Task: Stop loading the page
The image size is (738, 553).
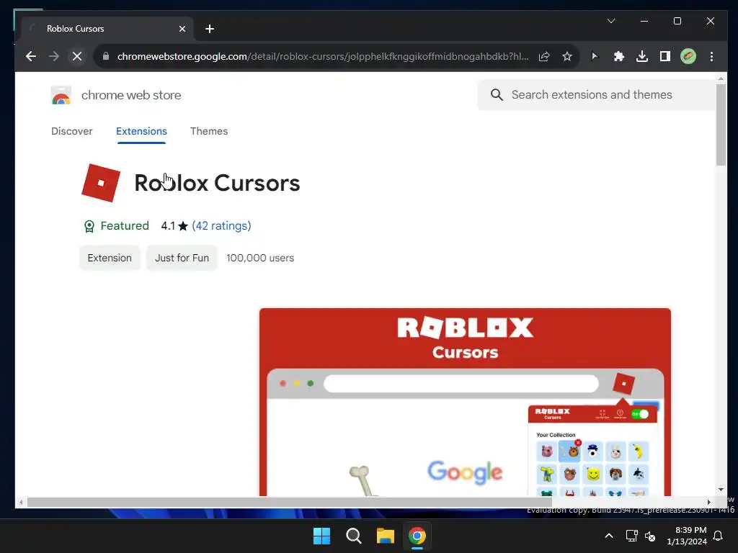Action: [77, 56]
